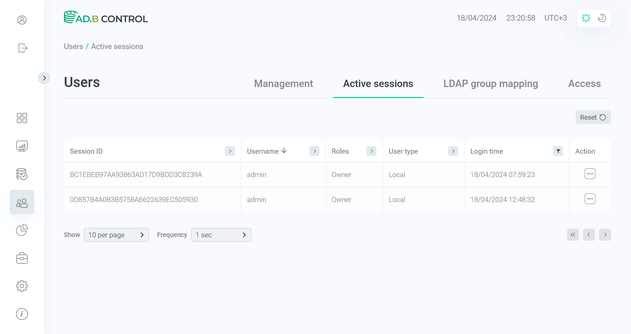The width and height of the screenshot is (631, 334).
Task: Open the Login time filter
Action: [x=558, y=151]
